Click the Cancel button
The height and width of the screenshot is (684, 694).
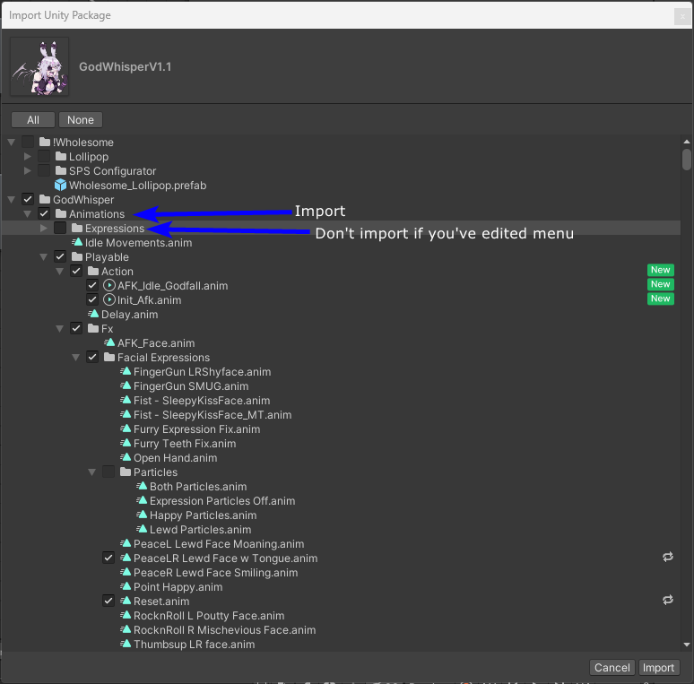point(612,667)
